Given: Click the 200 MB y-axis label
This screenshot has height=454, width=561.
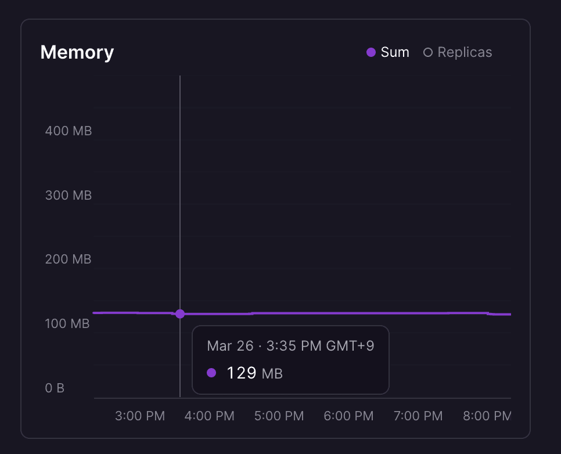Looking at the screenshot, I should pos(69,260).
